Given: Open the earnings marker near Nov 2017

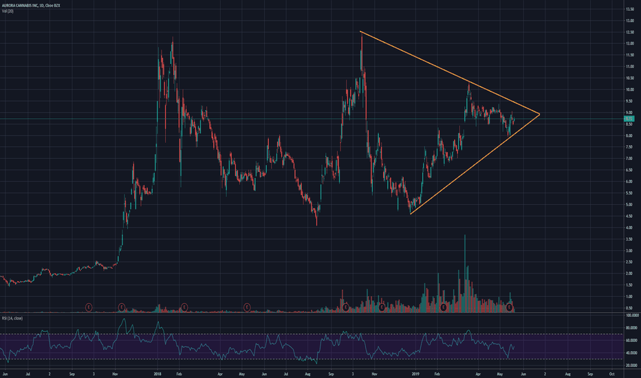Looking at the screenshot, I should 122,307.
